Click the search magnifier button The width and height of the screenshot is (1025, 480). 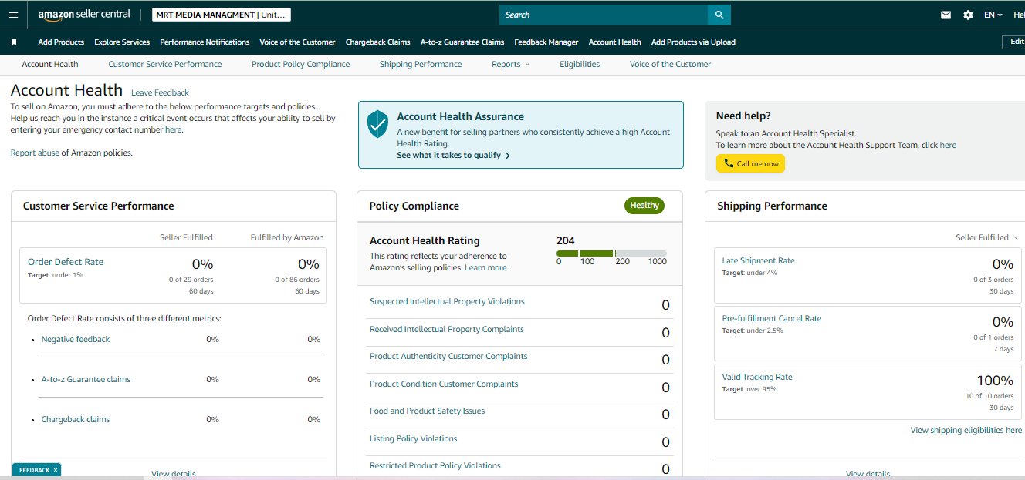pyautogui.click(x=719, y=15)
